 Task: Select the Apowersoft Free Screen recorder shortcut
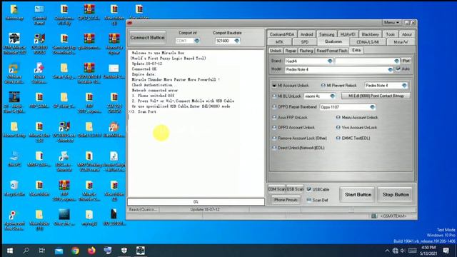(14, 220)
